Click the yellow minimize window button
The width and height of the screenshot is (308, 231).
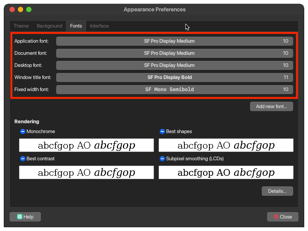pyautogui.click(x=20, y=9)
